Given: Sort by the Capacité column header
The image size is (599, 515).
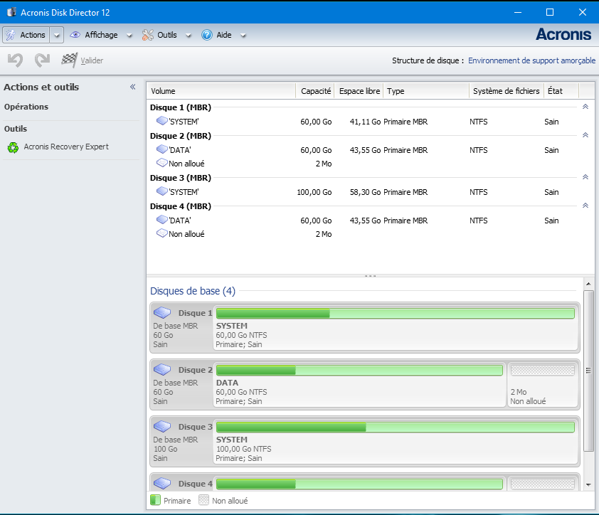Looking at the screenshot, I should coord(315,91).
